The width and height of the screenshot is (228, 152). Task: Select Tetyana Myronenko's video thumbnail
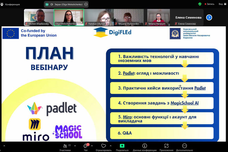pos(129,17)
